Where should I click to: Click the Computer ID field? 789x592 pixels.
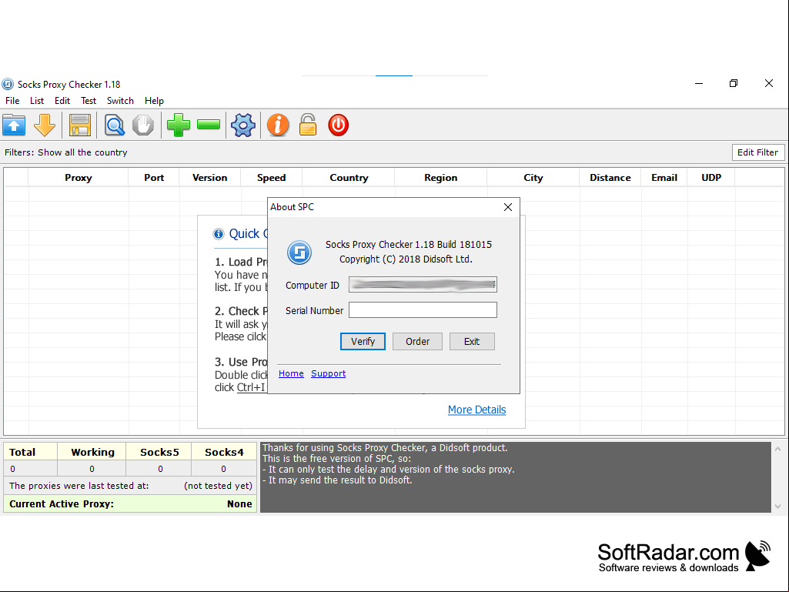point(423,284)
